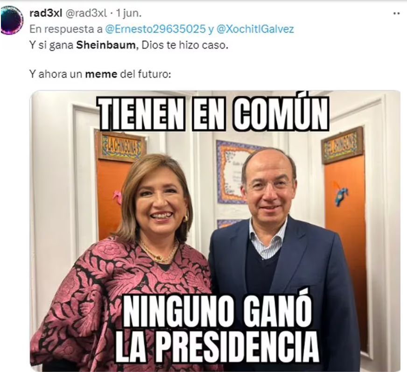
Task: Visit the @rad3xl handle
Action: click(x=86, y=13)
